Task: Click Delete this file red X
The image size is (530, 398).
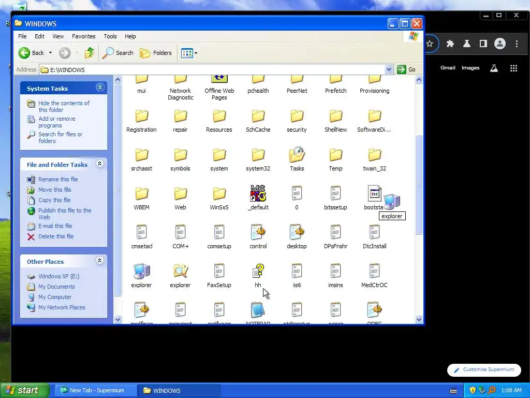Action: 31,236
